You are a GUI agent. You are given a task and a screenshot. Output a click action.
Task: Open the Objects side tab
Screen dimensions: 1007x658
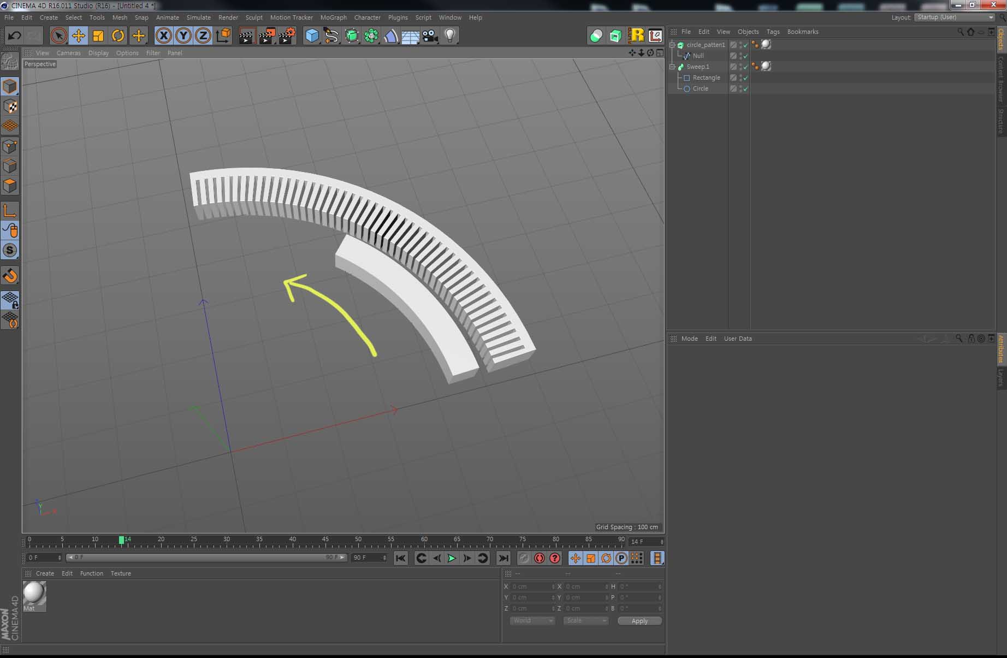tap(1002, 39)
